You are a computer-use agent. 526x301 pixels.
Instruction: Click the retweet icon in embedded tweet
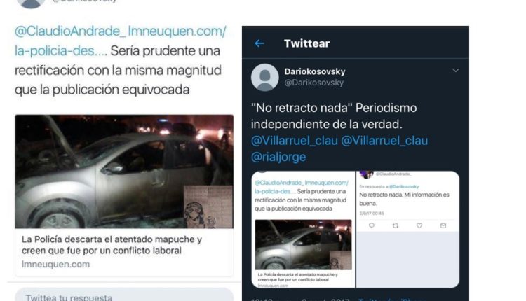[x=396, y=225]
